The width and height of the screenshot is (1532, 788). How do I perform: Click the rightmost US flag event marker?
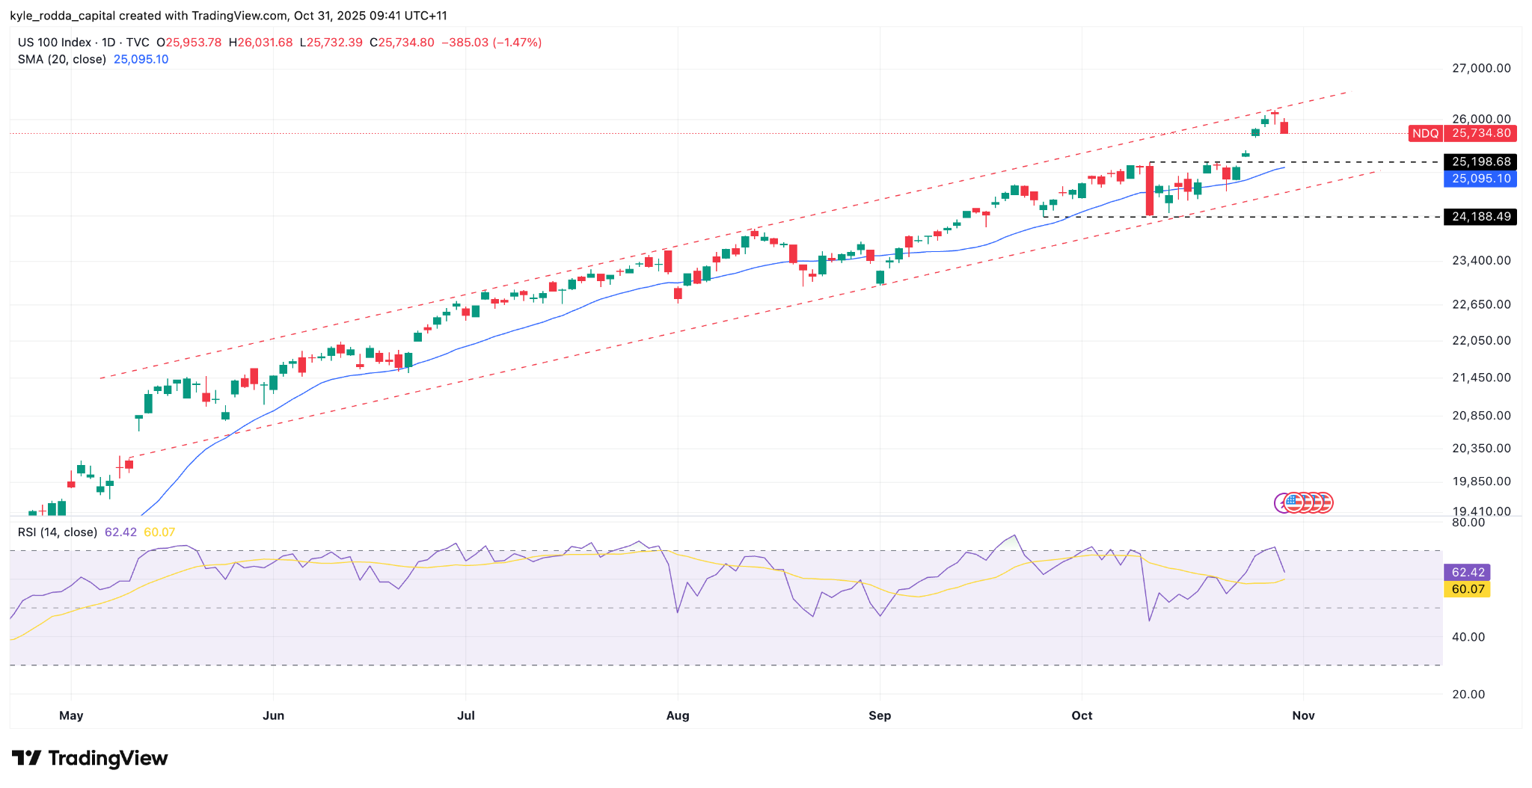pyautogui.click(x=1325, y=502)
